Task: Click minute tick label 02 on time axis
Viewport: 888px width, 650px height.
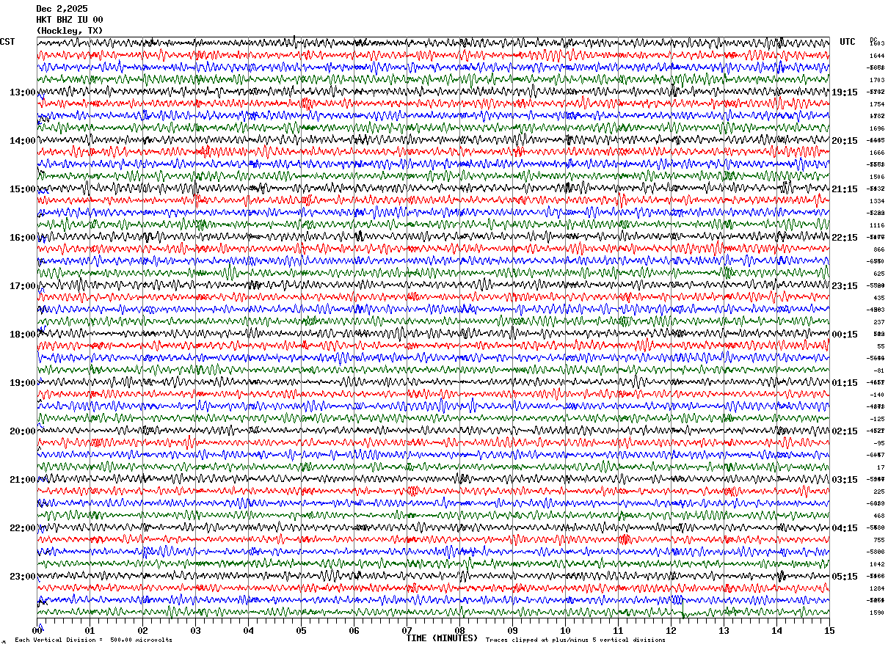Action: (x=142, y=630)
